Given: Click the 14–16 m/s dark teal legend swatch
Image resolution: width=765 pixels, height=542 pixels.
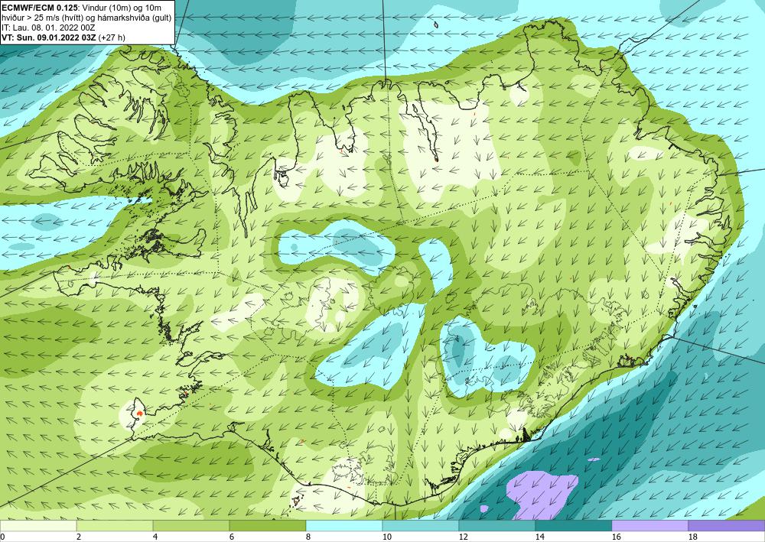Looking at the screenshot, I should coord(574,525).
